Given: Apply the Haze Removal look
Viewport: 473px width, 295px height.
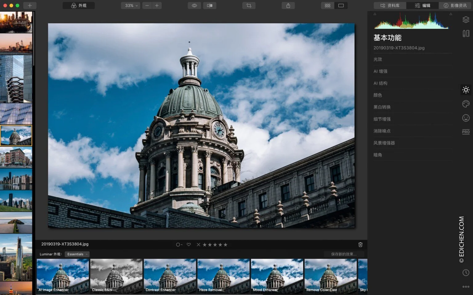Looking at the screenshot, I should 224,276.
